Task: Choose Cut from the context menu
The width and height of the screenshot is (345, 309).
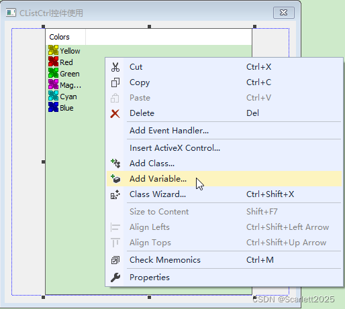Action: [x=224, y=67]
